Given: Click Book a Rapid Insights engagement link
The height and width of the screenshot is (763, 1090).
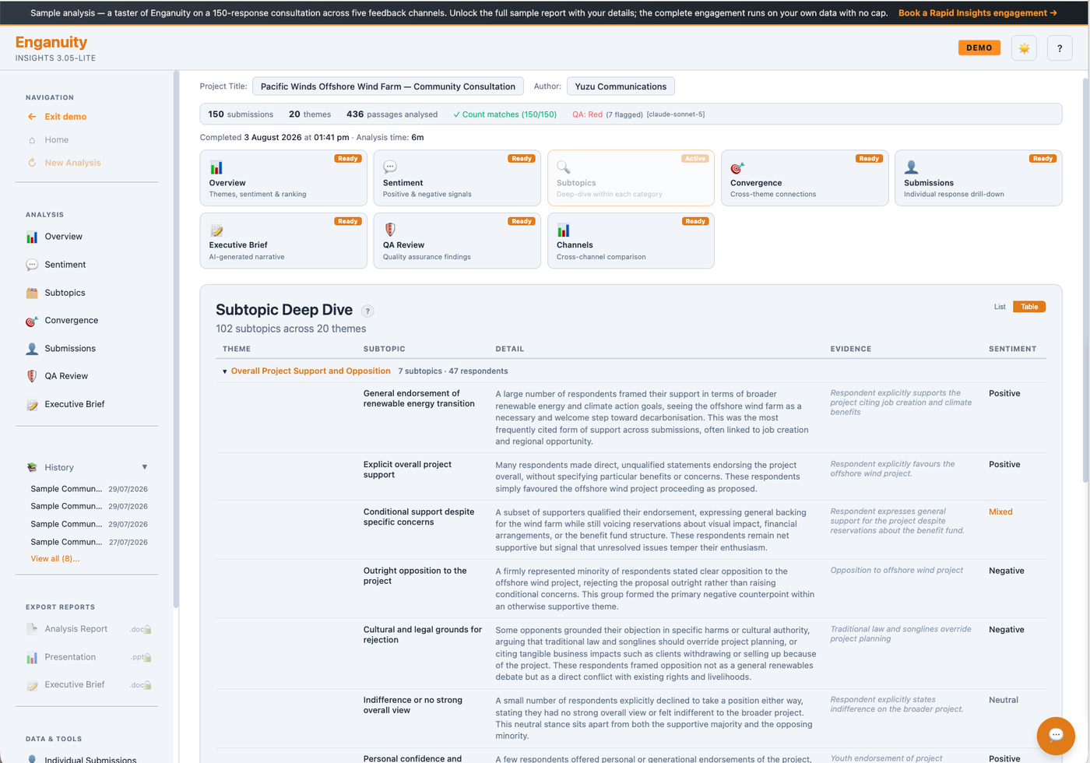Looking at the screenshot, I should pos(978,12).
